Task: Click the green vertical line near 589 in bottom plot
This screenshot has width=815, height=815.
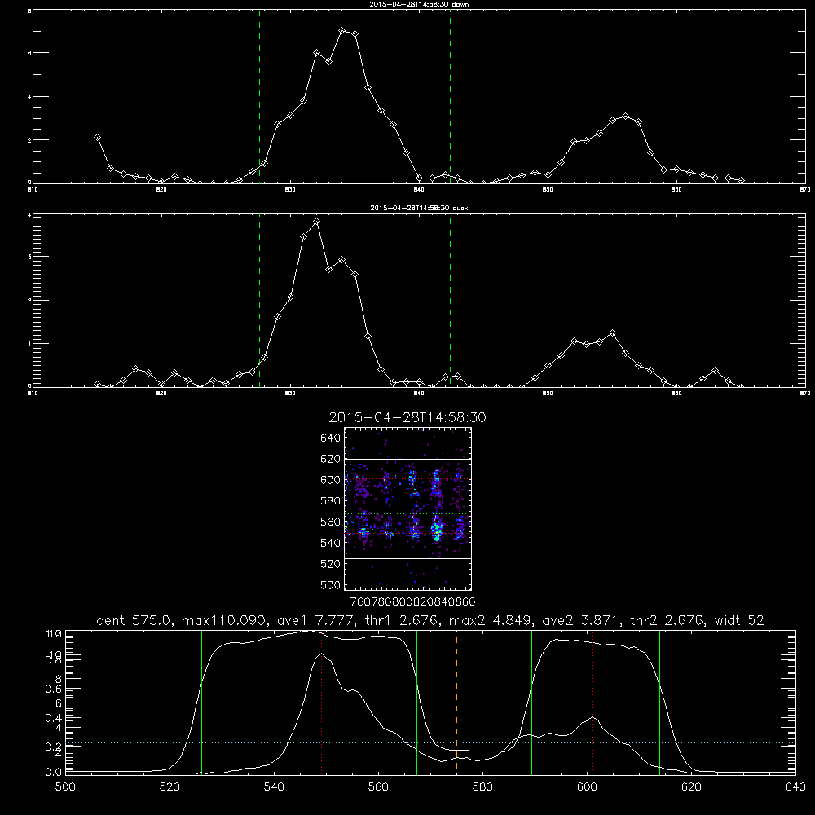Action: (x=531, y=702)
